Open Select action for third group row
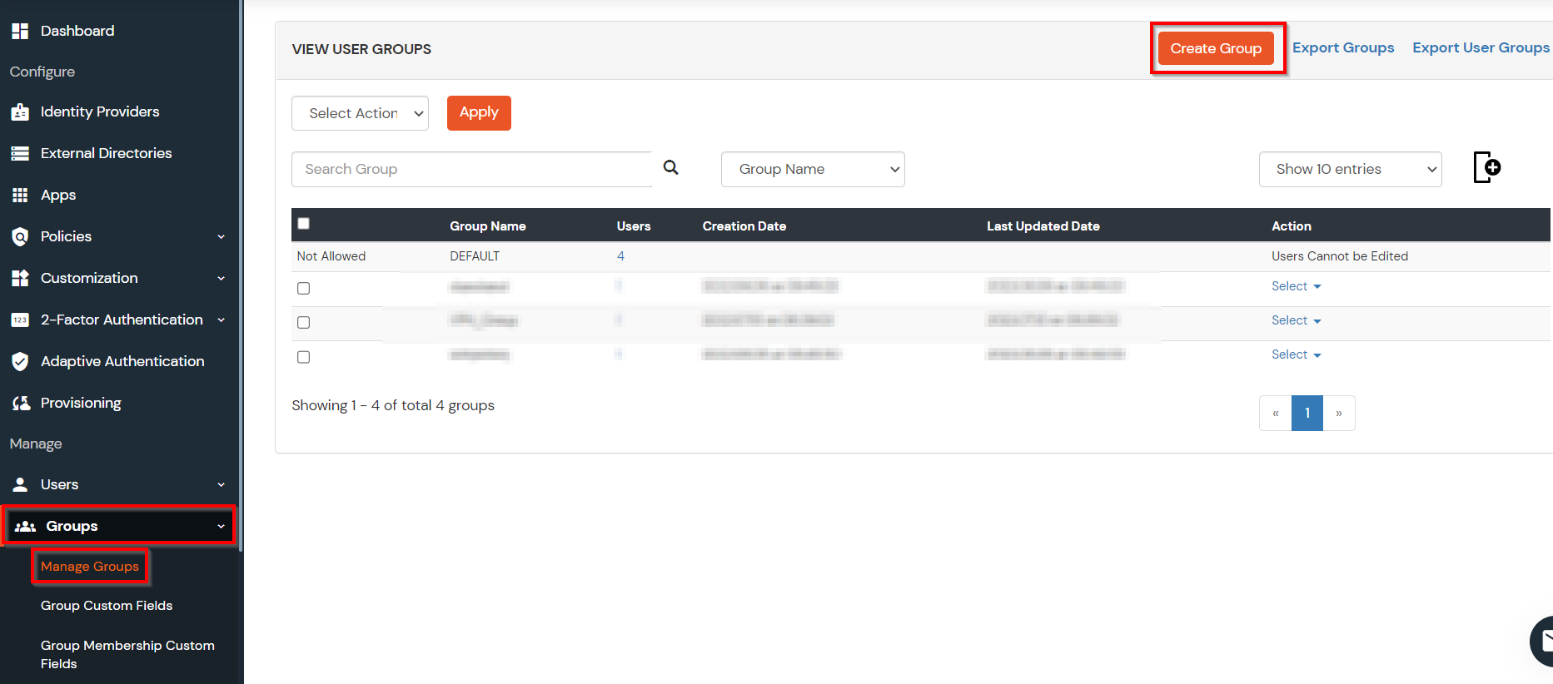This screenshot has height=684, width=1553. coord(1296,354)
